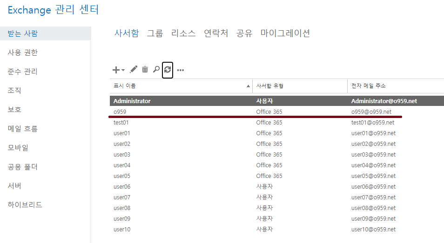Click the user05@o959.net email address
Image resolution: width=444 pixels, height=243 pixels.
click(x=374, y=176)
